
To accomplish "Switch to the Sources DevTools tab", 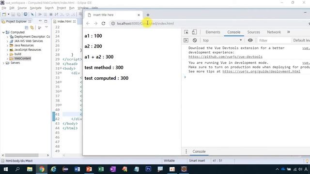I will 253,32.
